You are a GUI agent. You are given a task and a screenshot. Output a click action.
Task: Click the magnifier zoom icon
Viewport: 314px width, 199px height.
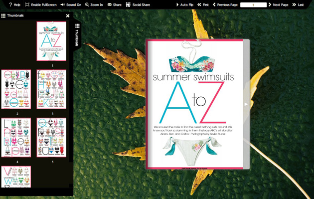pyautogui.click(x=87, y=4)
